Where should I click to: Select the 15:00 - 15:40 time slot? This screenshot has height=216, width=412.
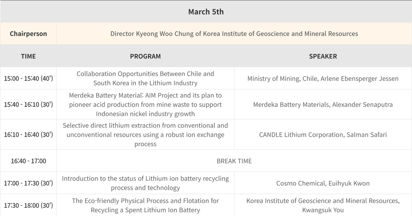pos(28,78)
